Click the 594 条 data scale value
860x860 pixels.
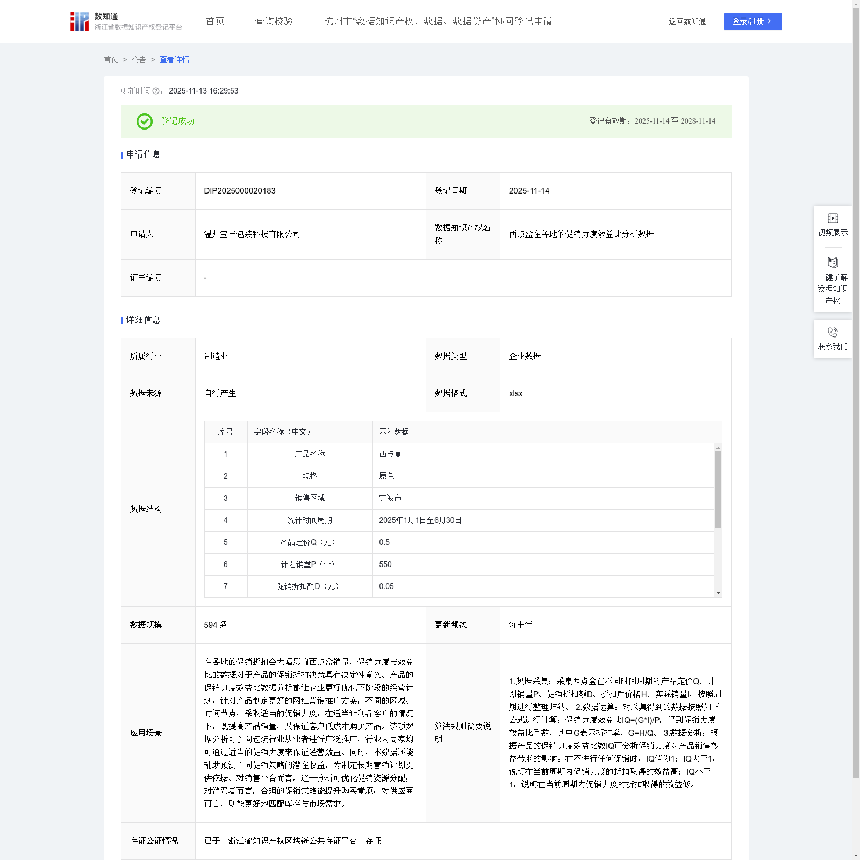click(x=216, y=625)
